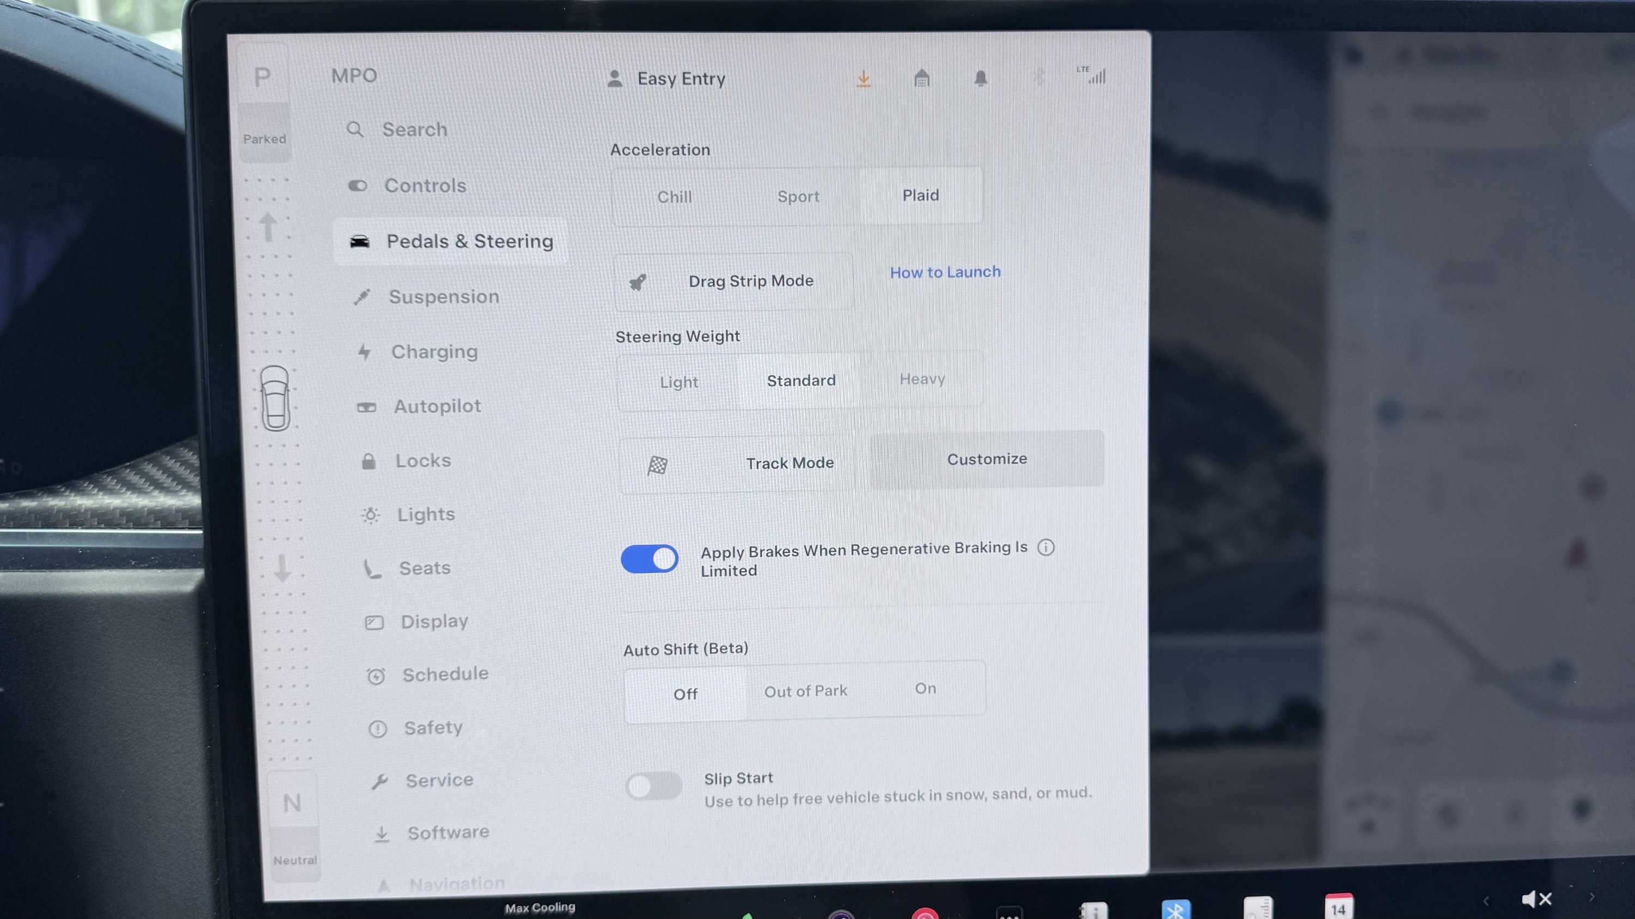Tap the muted speaker volume icon
This screenshot has width=1635, height=919.
(x=1536, y=899)
